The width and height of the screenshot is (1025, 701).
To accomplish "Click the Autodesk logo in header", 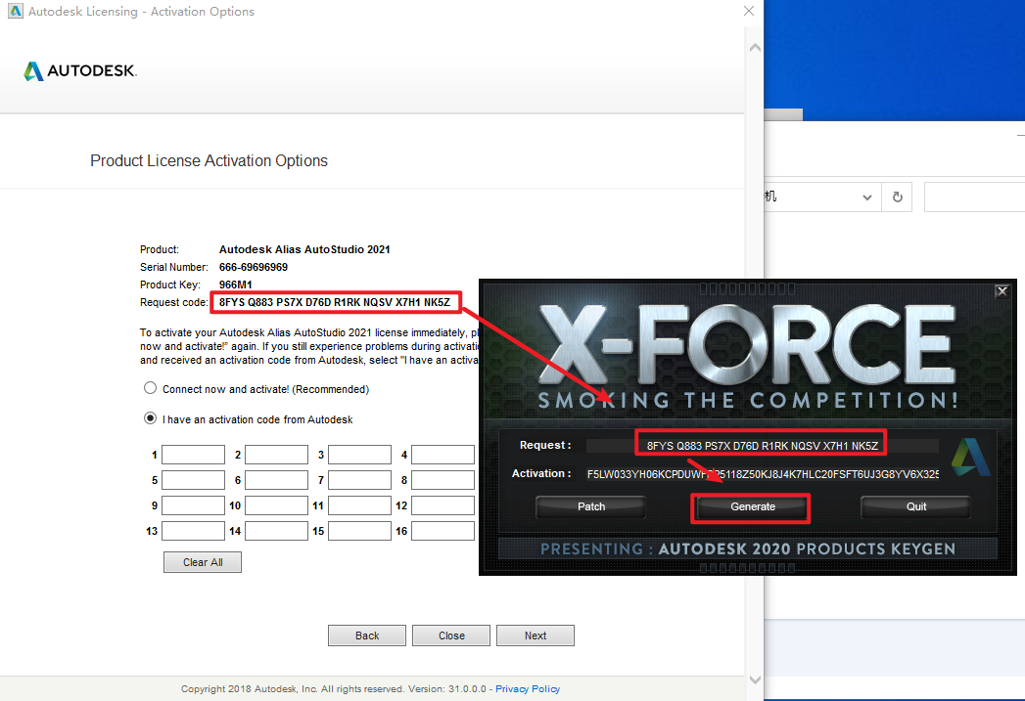I will pos(79,70).
